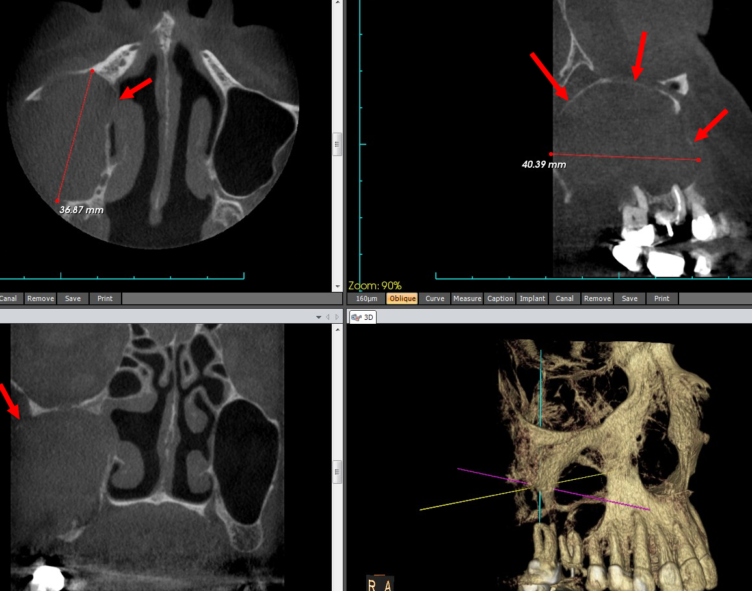The height and width of the screenshot is (591, 752).
Task: Choose the Implant tool
Action: (x=532, y=298)
